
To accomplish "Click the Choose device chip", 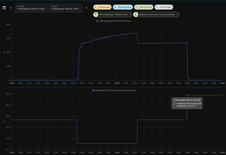I will pyautogui.click(x=123, y=7).
